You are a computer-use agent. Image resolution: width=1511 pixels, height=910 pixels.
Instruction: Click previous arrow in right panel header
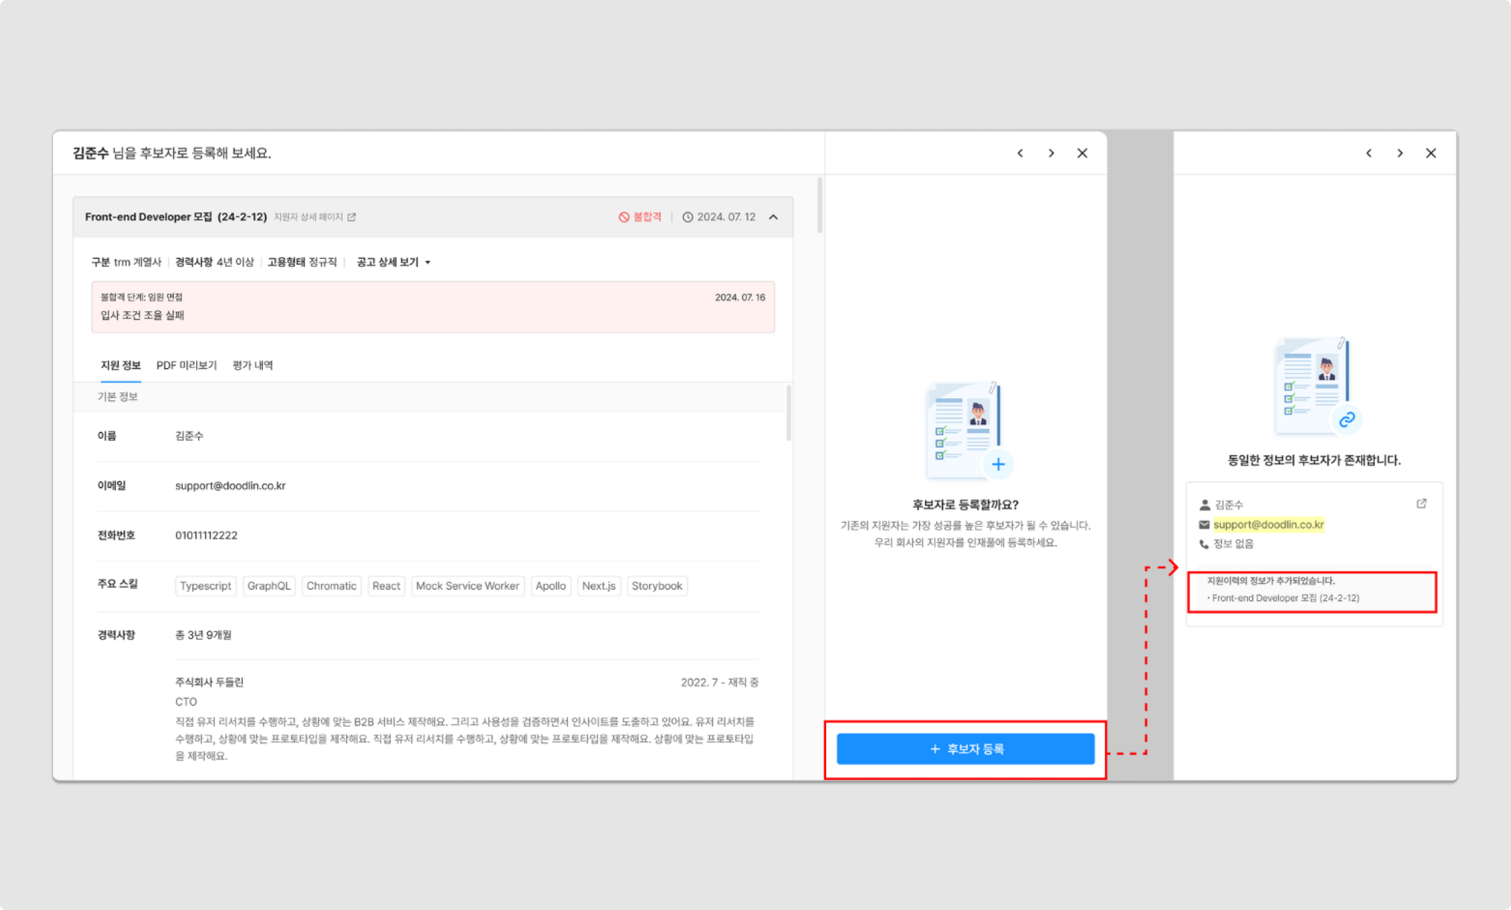pyautogui.click(x=1368, y=153)
